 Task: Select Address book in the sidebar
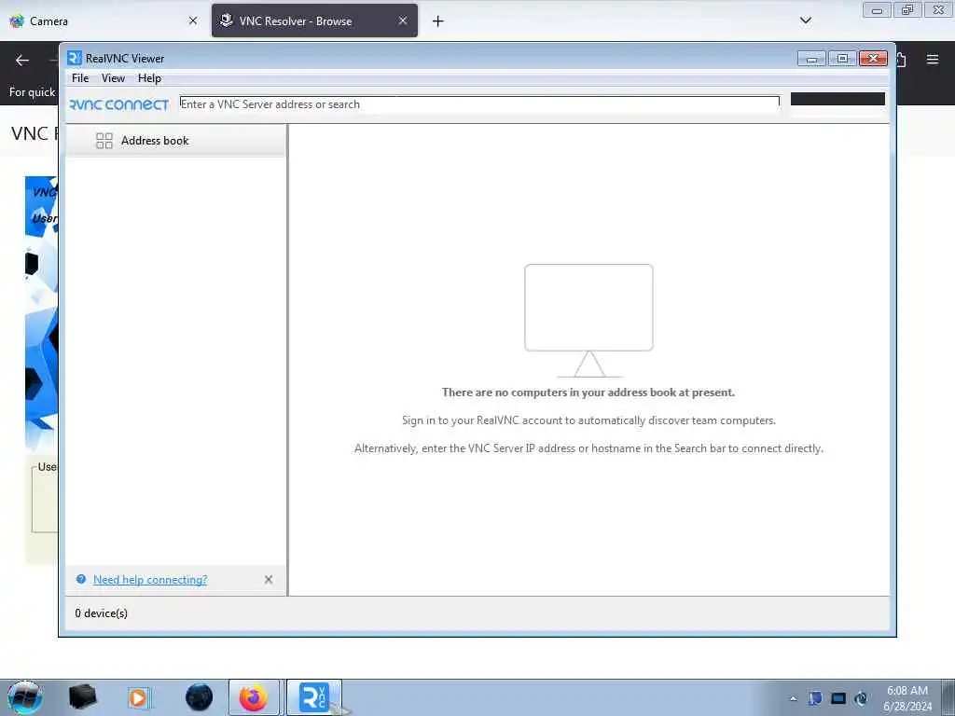[x=175, y=141]
